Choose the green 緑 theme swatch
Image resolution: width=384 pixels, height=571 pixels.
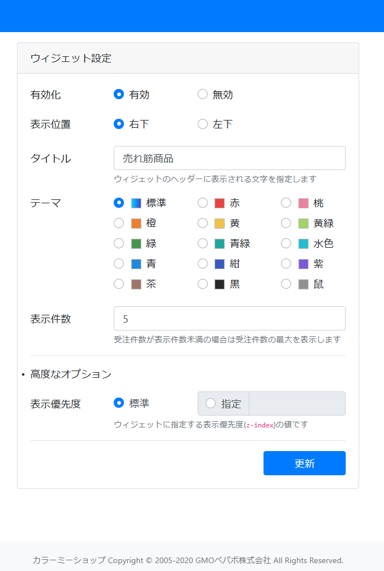tap(136, 244)
